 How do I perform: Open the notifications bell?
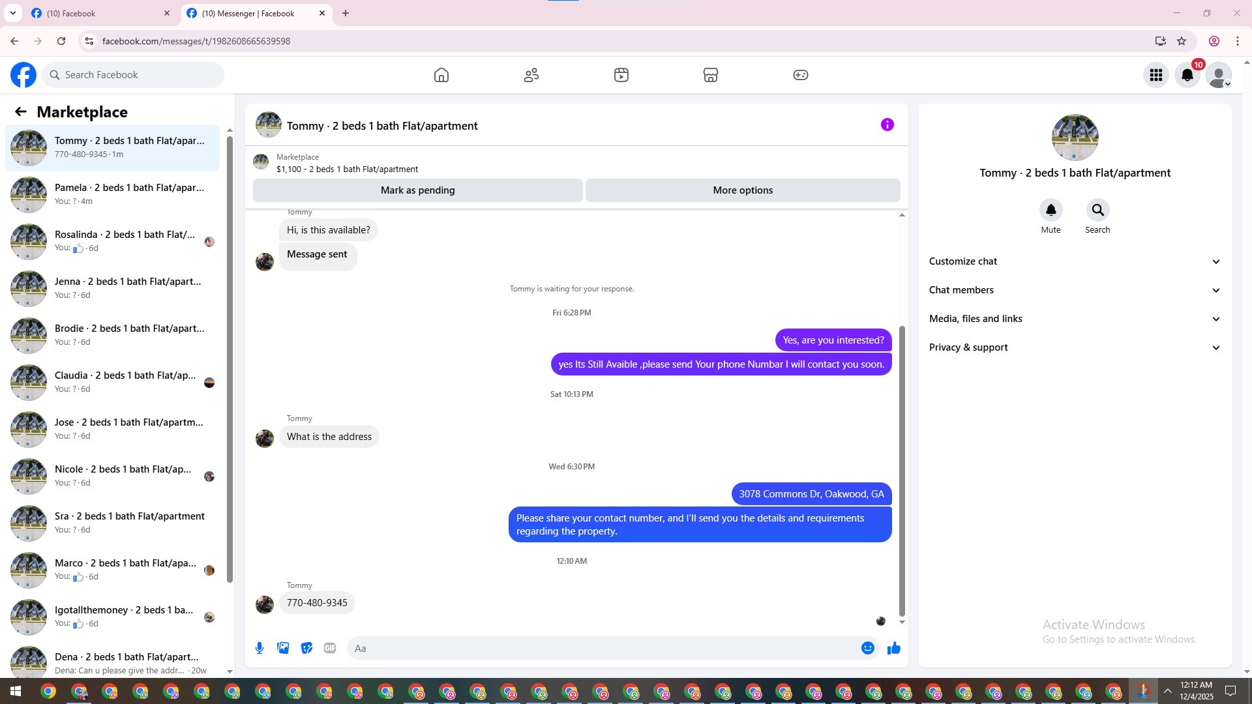coord(1187,75)
